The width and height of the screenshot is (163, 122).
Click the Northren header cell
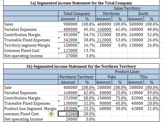click(111, 13)
